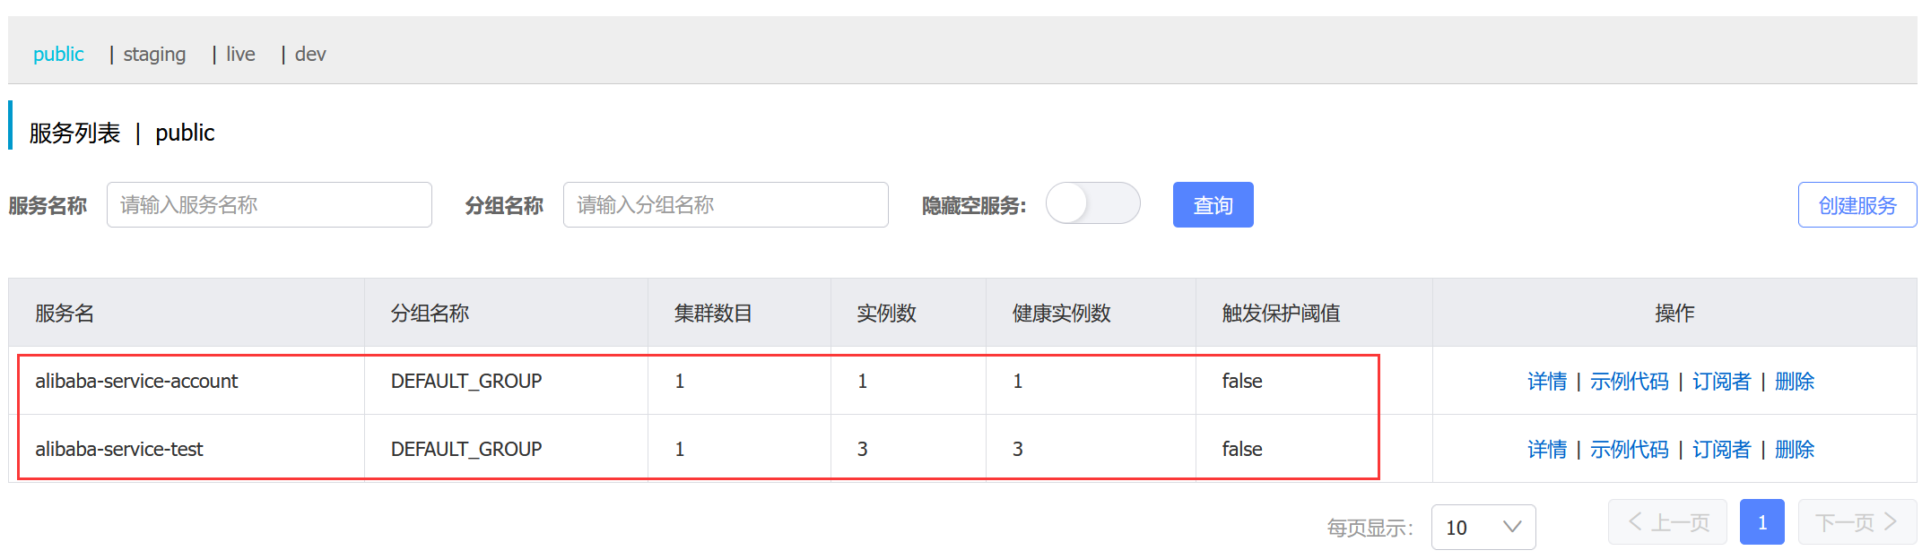Screen dimensions: 1922x559
Task: Switch to the dev namespace tab
Action: (310, 55)
